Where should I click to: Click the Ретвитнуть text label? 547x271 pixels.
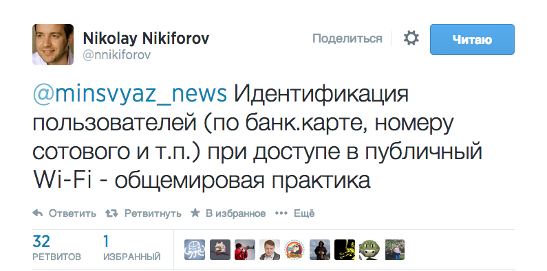153,213
